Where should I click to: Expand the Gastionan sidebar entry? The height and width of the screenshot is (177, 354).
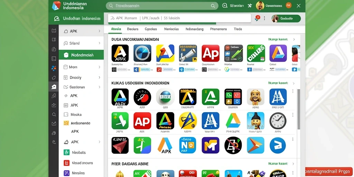(x=99, y=87)
